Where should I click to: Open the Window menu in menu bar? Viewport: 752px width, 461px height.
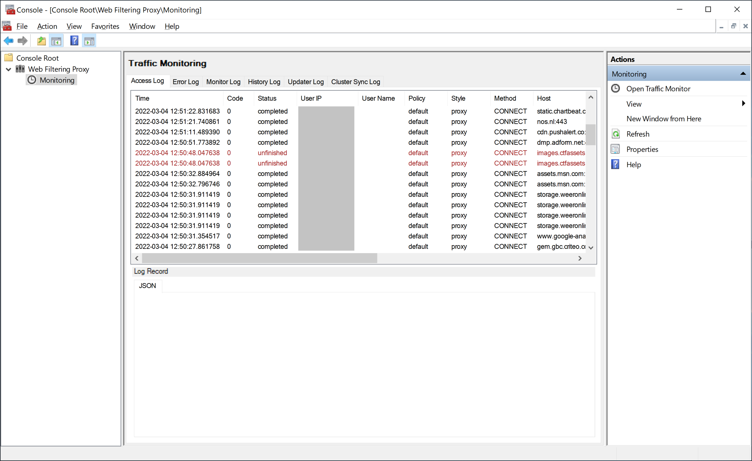142,26
